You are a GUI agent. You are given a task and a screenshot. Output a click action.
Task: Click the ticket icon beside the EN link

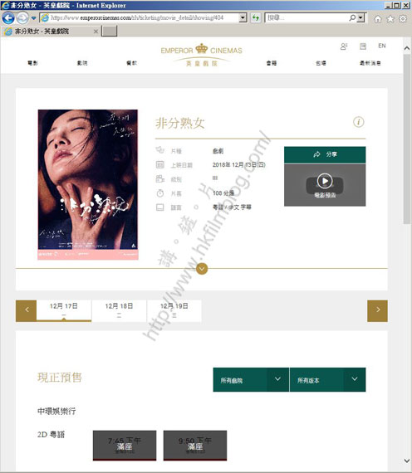(363, 46)
